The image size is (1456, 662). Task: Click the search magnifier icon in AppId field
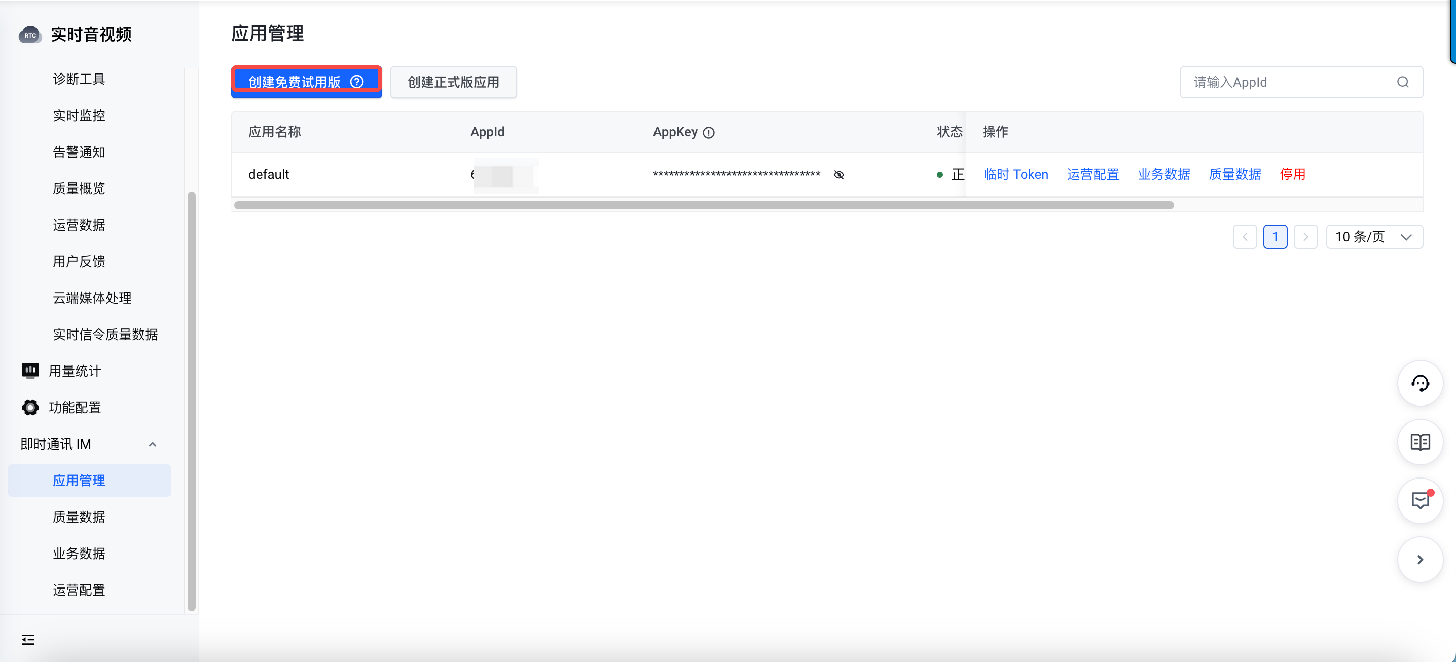1402,82
